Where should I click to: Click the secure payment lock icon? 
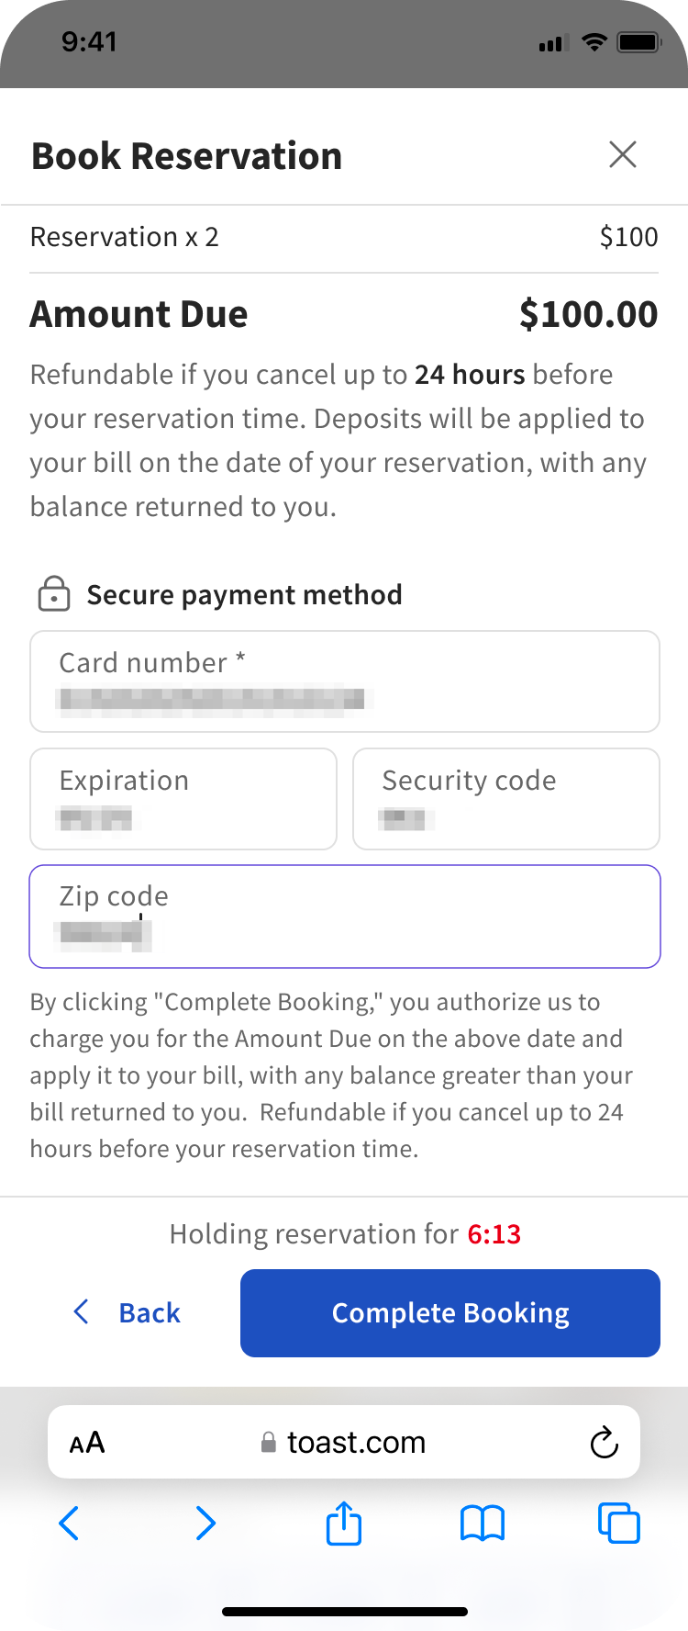[53, 594]
